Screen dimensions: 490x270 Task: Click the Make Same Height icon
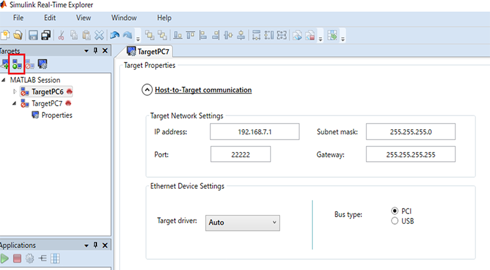[x=269, y=35]
